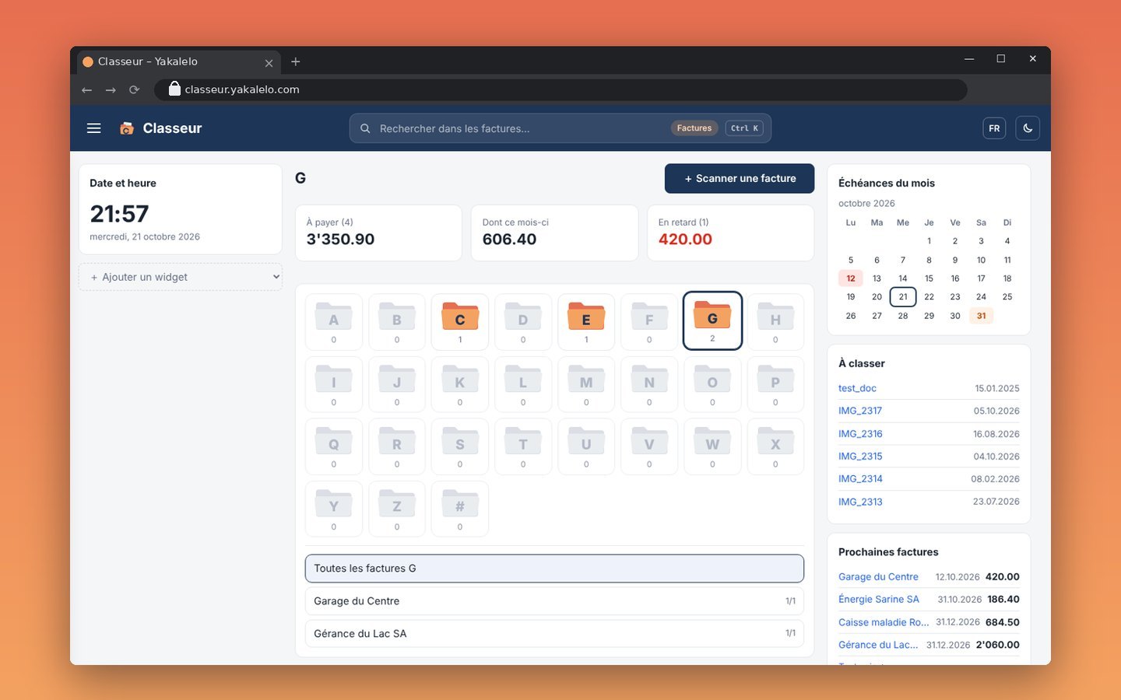Open folder B

click(397, 322)
